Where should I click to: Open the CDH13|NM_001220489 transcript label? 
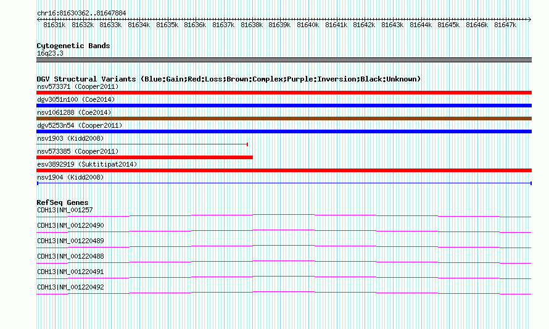pyautogui.click(x=70, y=241)
